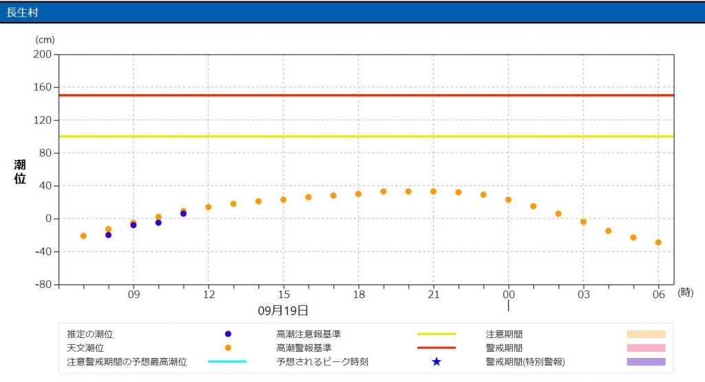Click the 天文潮位 legend label
The width and height of the screenshot is (705, 382).
(x=85, y=348)
